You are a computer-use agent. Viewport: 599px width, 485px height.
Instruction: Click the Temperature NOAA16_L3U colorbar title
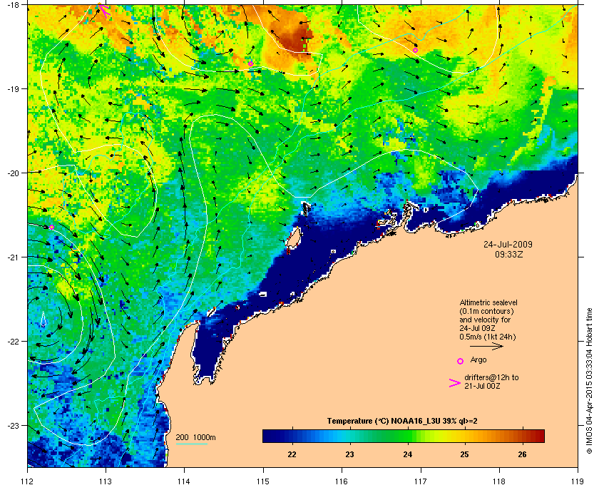402,422
